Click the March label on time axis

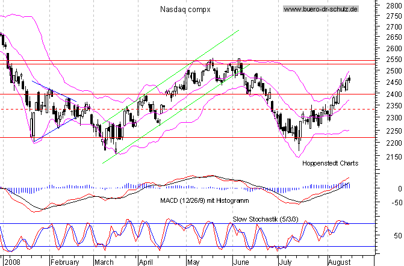click(104, 262)
